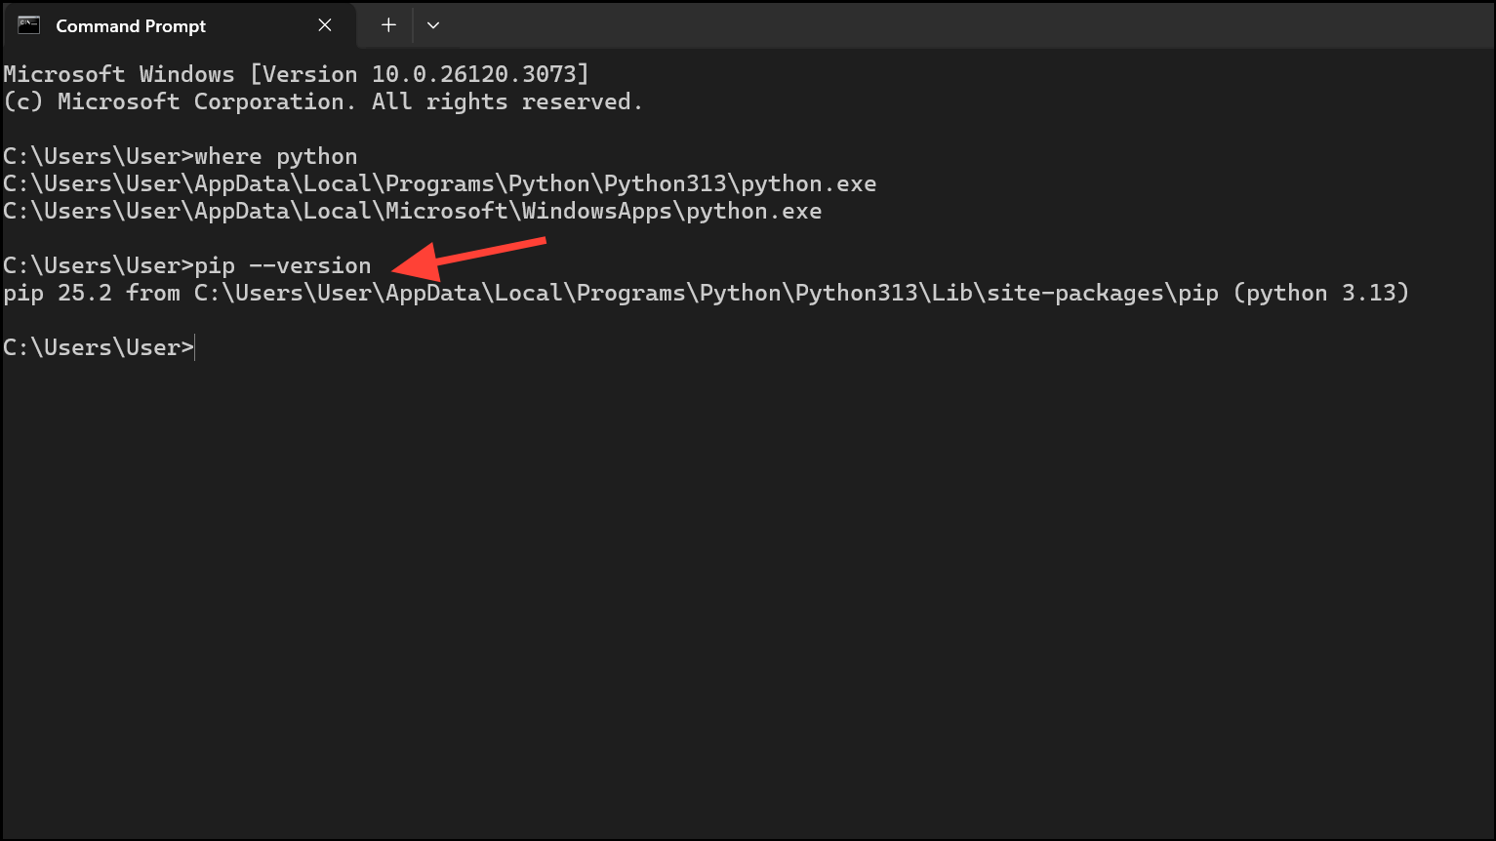Click the 'pip --version' command text
The image size is (1496, 841).
(x=283, y=265)
